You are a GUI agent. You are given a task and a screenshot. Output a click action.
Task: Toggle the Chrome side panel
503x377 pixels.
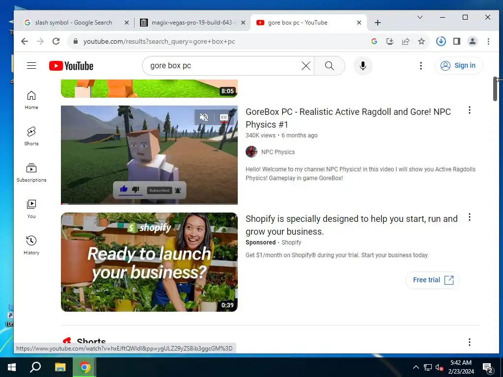pyautogui.click(x=456, y=41)
